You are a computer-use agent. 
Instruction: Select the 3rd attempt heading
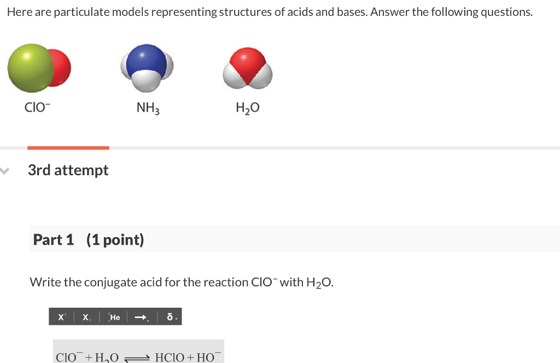coord(68,170)
